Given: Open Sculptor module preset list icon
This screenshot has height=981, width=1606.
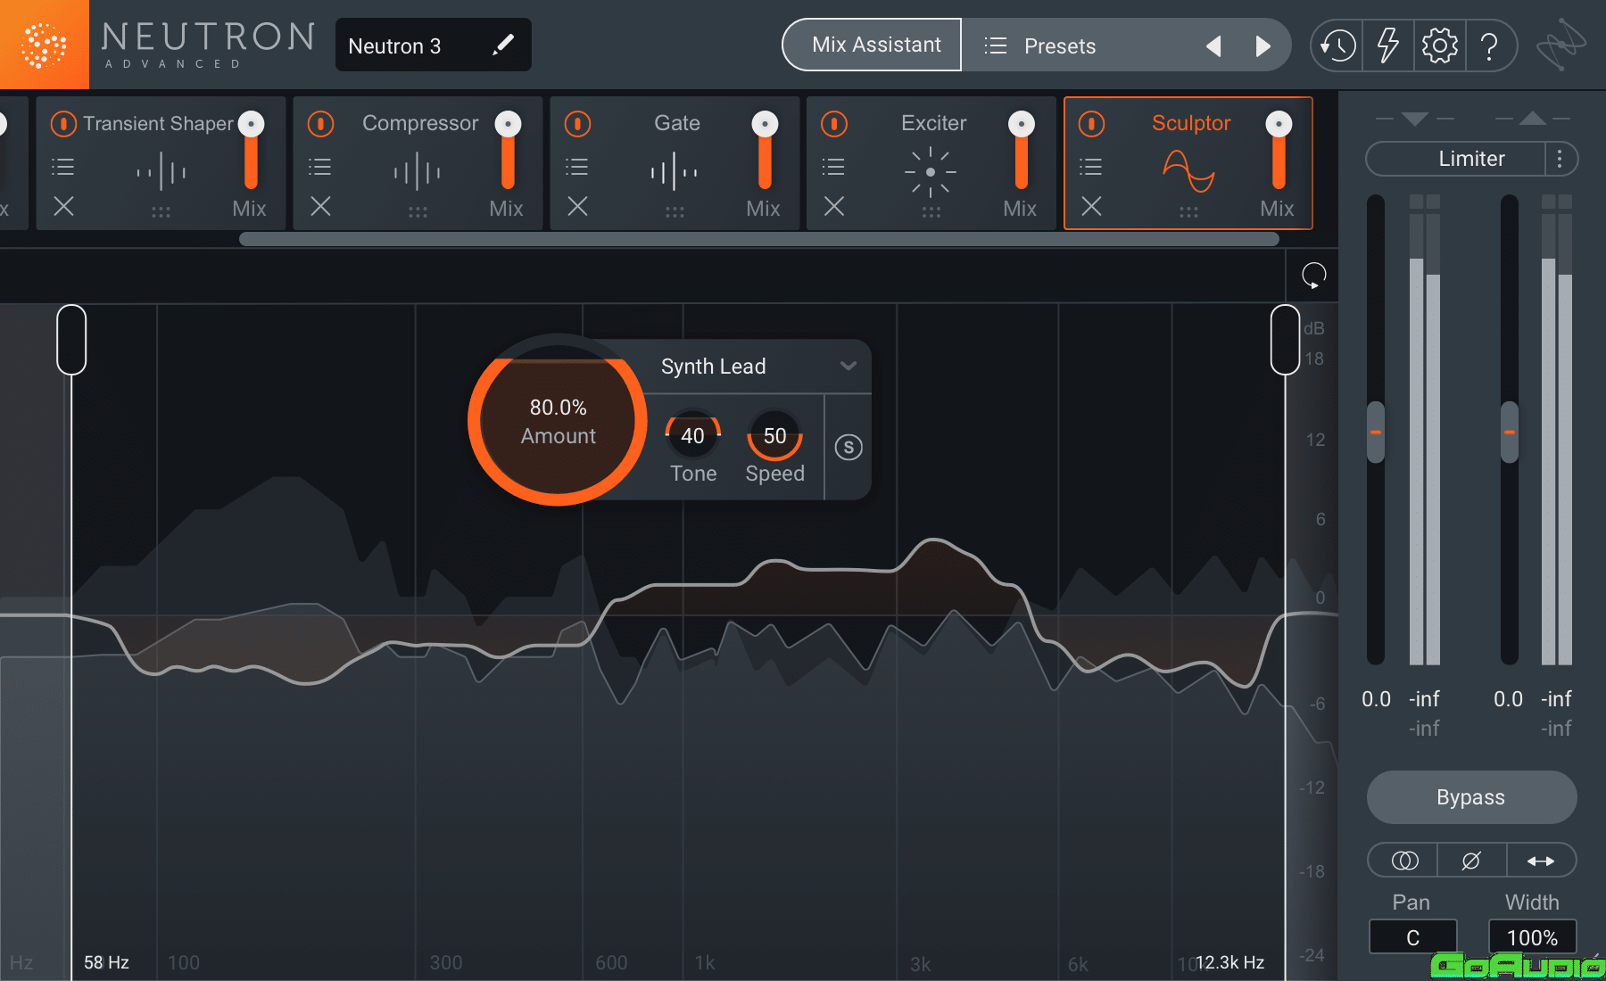Looking at the screenshot, I should click(x=1090, y=167).
